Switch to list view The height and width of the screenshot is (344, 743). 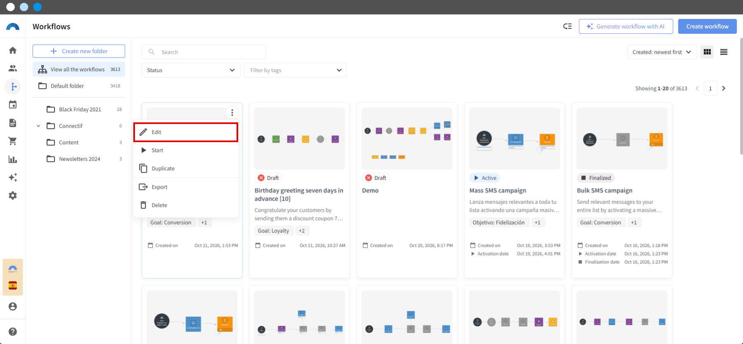coord(724,52)
